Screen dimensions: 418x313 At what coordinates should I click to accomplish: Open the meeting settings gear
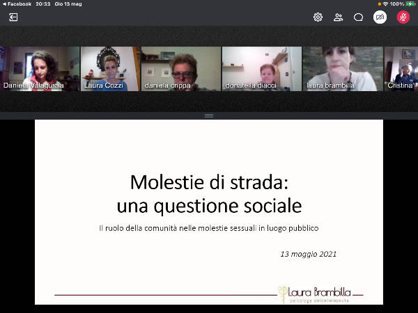pyautogui.click(x=318, y=17)
